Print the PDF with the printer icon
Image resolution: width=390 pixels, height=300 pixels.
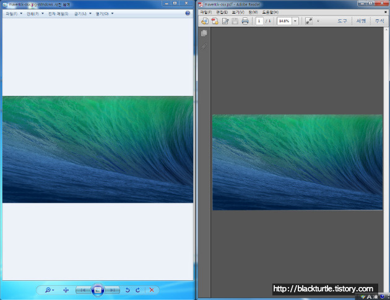point(245,21)
